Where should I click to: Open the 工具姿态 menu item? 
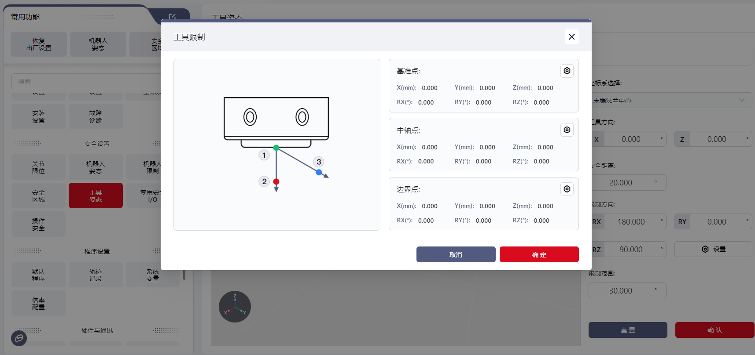96,196
